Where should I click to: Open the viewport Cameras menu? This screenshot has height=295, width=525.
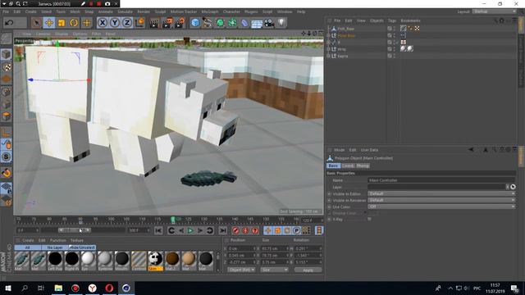(x=43, y=34)
